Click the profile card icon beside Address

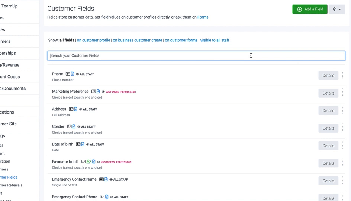pyautogui.click(x=71, y=109)
